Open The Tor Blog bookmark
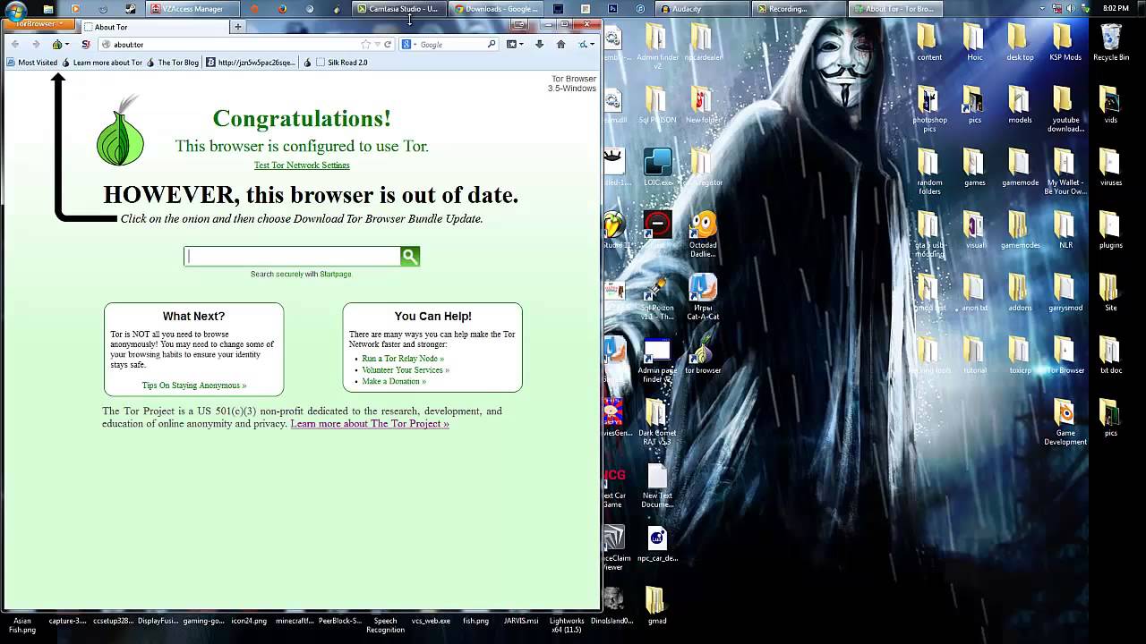Image resolution: width=1146 pixels, height=644 pixels. (173, 63)
